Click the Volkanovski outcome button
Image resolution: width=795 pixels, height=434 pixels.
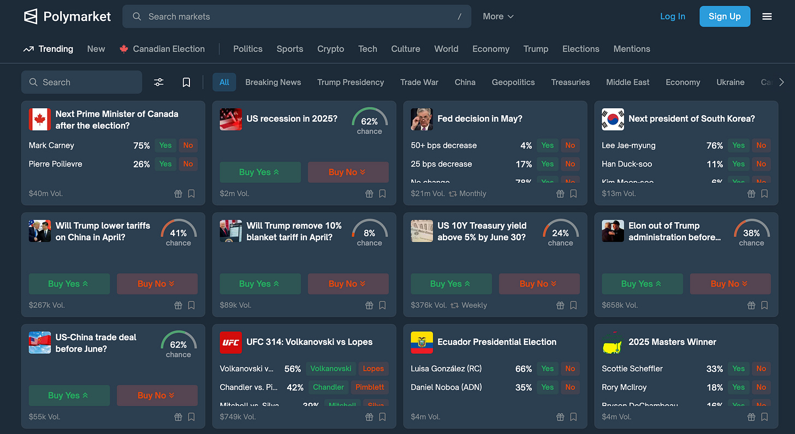331,368
